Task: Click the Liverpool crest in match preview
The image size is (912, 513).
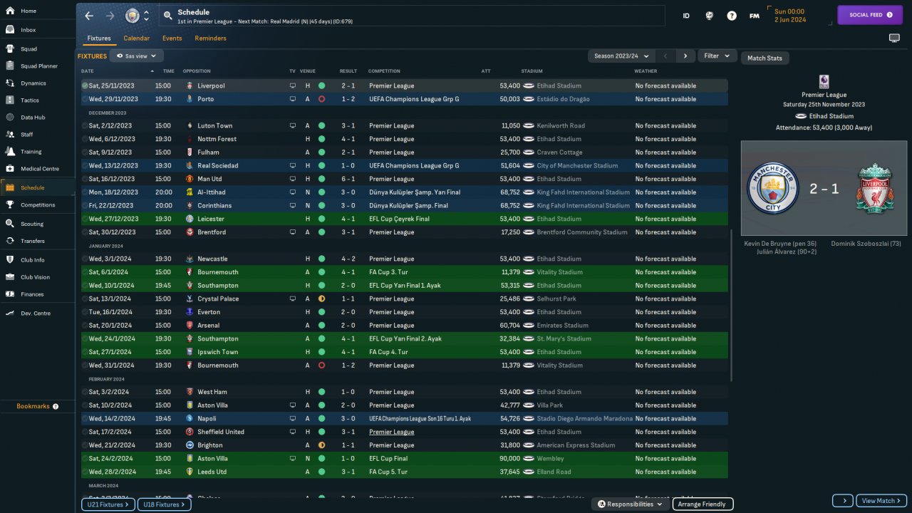Action: pyautogui.click(x=874, y=188)
